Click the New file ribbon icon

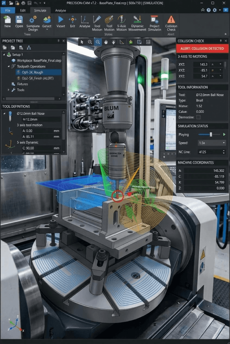pyautogui.click(x=8, y=20)
